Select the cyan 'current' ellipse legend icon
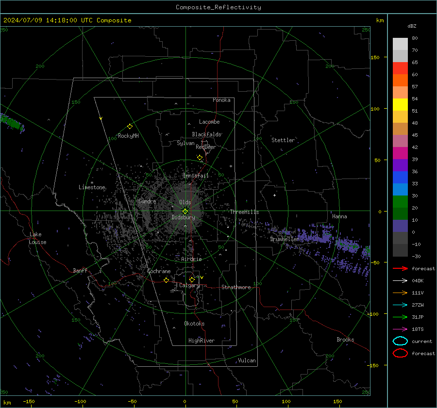This screenshot has width=437, height=408. click(400, 341)
